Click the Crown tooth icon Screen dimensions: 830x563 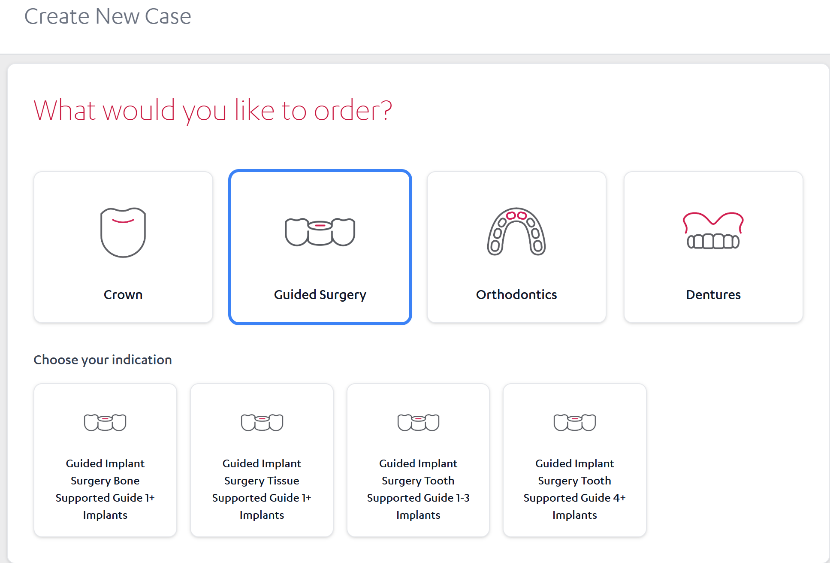pyautogui.click(x=123, y=232)
